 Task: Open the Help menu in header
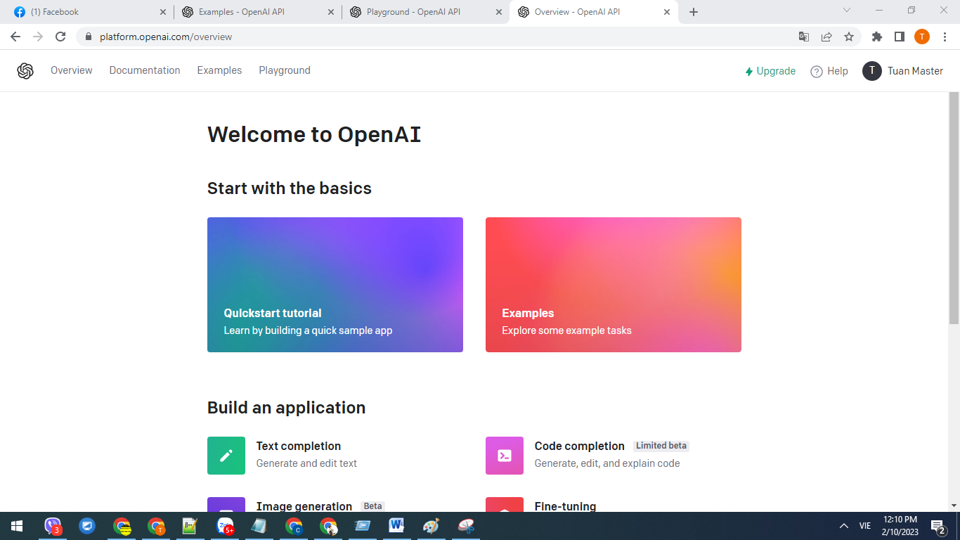[x=829, y=71]
